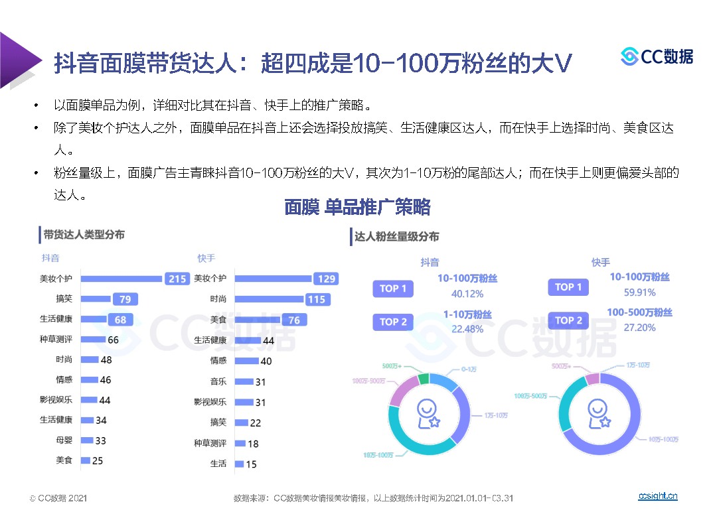Click the 种草测评 label with value 18
715x526 pixels.
(x=210, y=443)
